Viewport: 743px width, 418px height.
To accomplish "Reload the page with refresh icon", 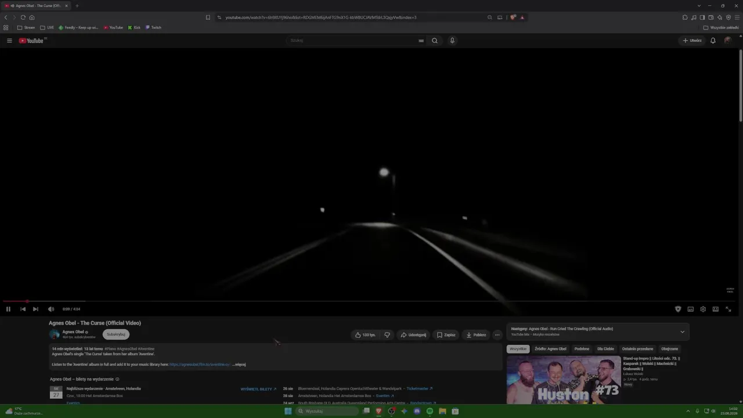I will coord(23,17).
